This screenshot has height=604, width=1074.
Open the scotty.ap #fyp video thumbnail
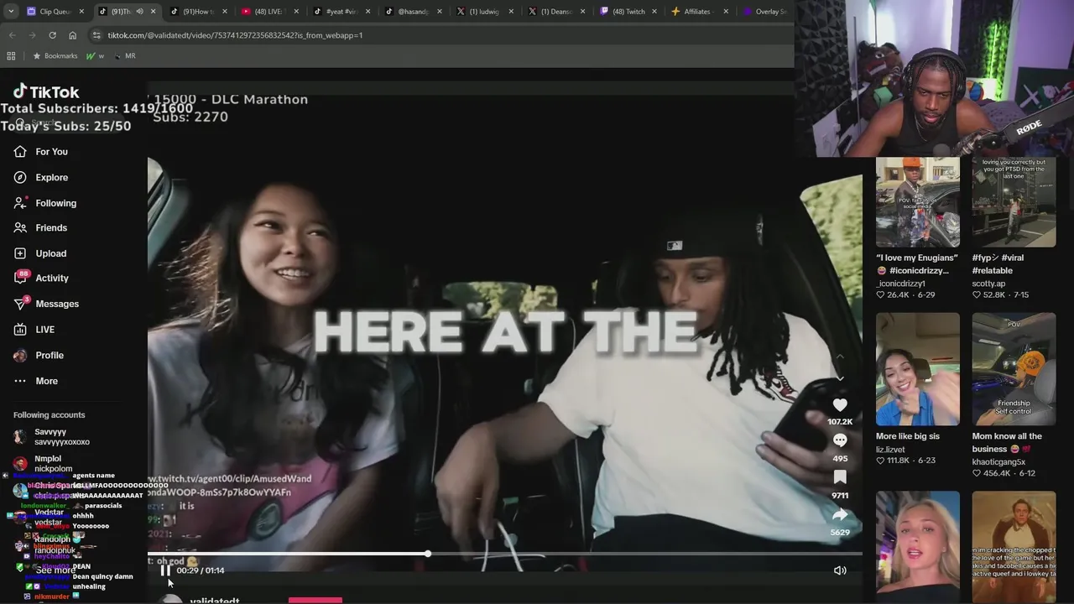point(1014,202)
